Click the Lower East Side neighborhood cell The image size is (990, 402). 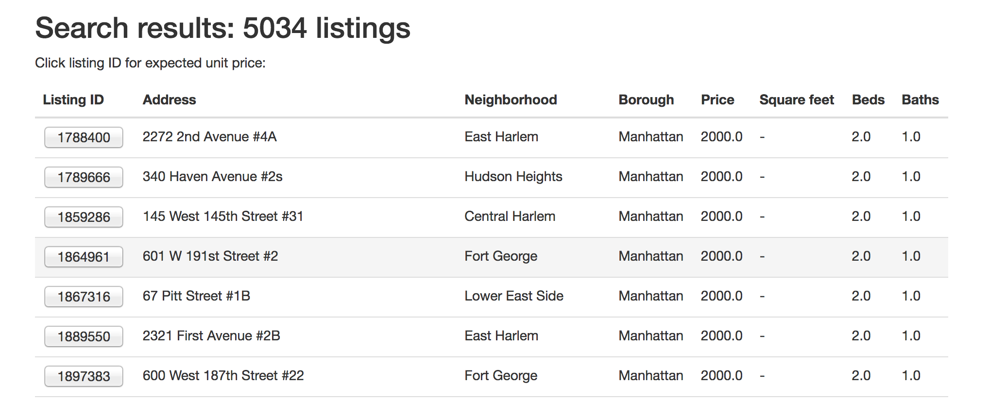tap(514, 296)
